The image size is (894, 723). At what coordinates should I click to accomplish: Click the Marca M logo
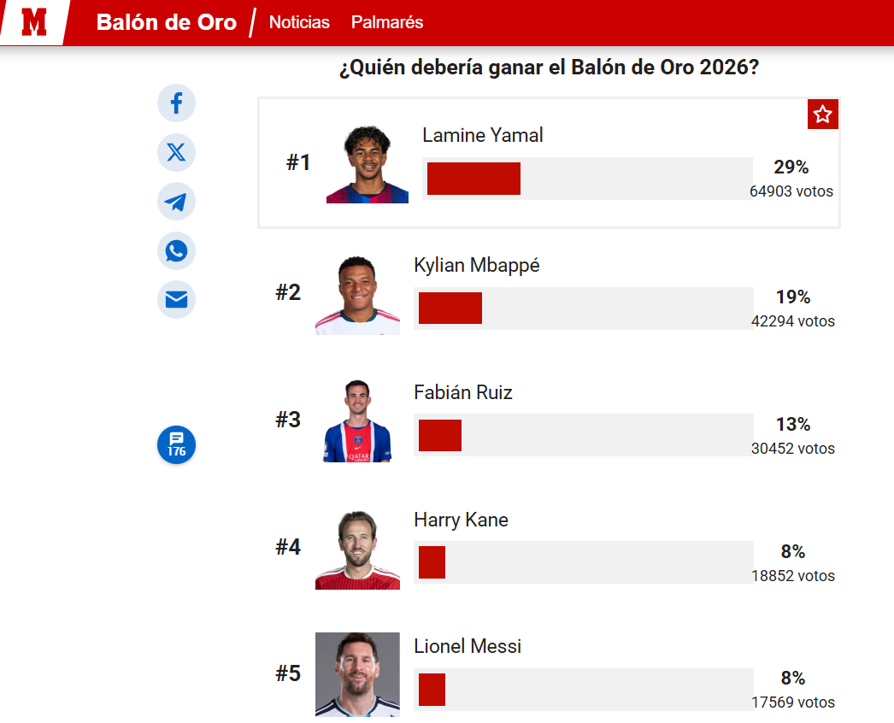33,22
